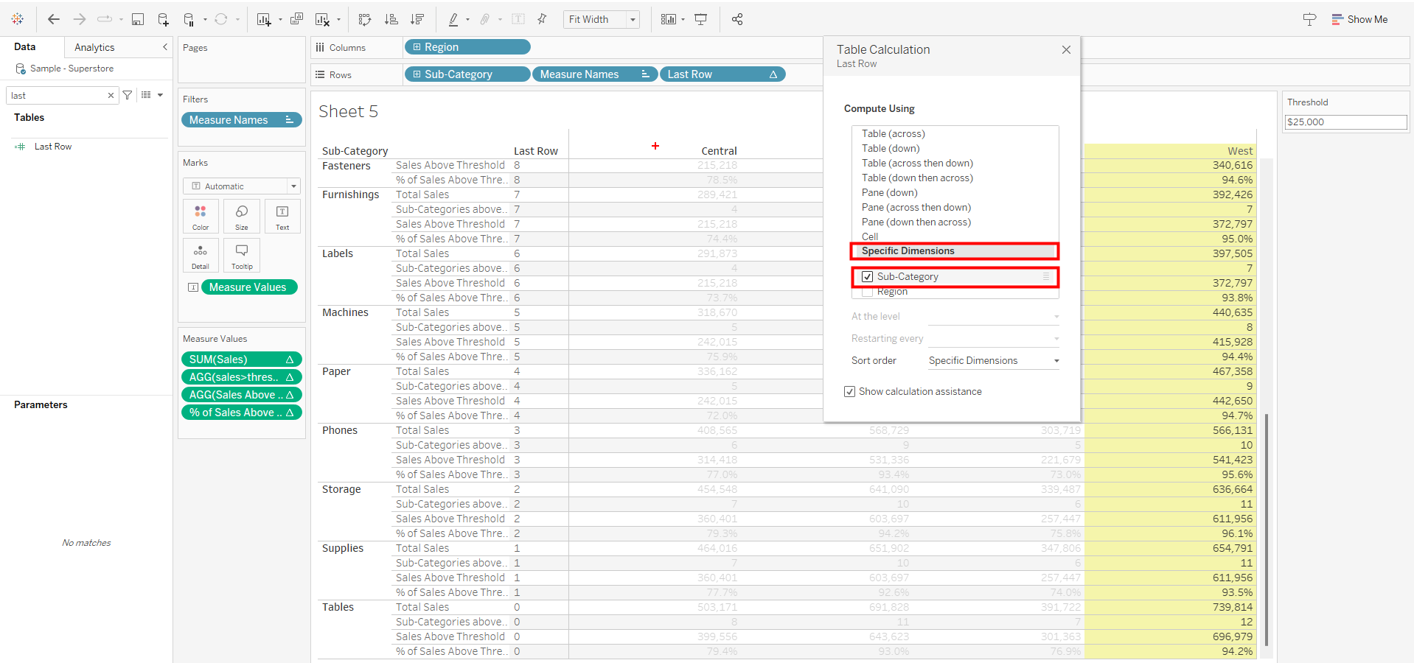This screenshot has width=1414, height=663.
Task: Click the Tooltip marks card button
Action: click(x=241, y=255)
